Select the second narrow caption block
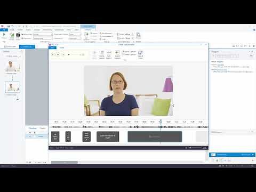The width and height of the screenshot is (256, 192). pyautogui.click(x=68, y=137)
